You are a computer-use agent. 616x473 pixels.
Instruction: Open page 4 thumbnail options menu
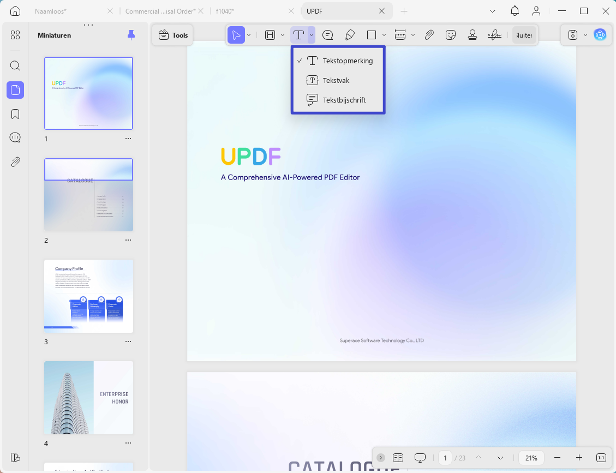click(x=128, y=443)
